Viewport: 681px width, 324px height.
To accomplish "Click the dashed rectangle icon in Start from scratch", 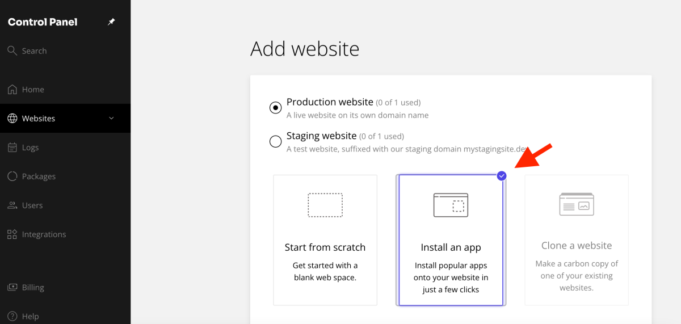I will (x=325, y=205).
